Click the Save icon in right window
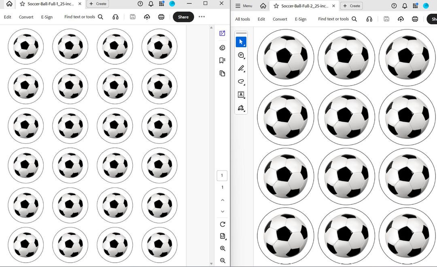The width and height of the screenshot is (437, 267). 386,19
